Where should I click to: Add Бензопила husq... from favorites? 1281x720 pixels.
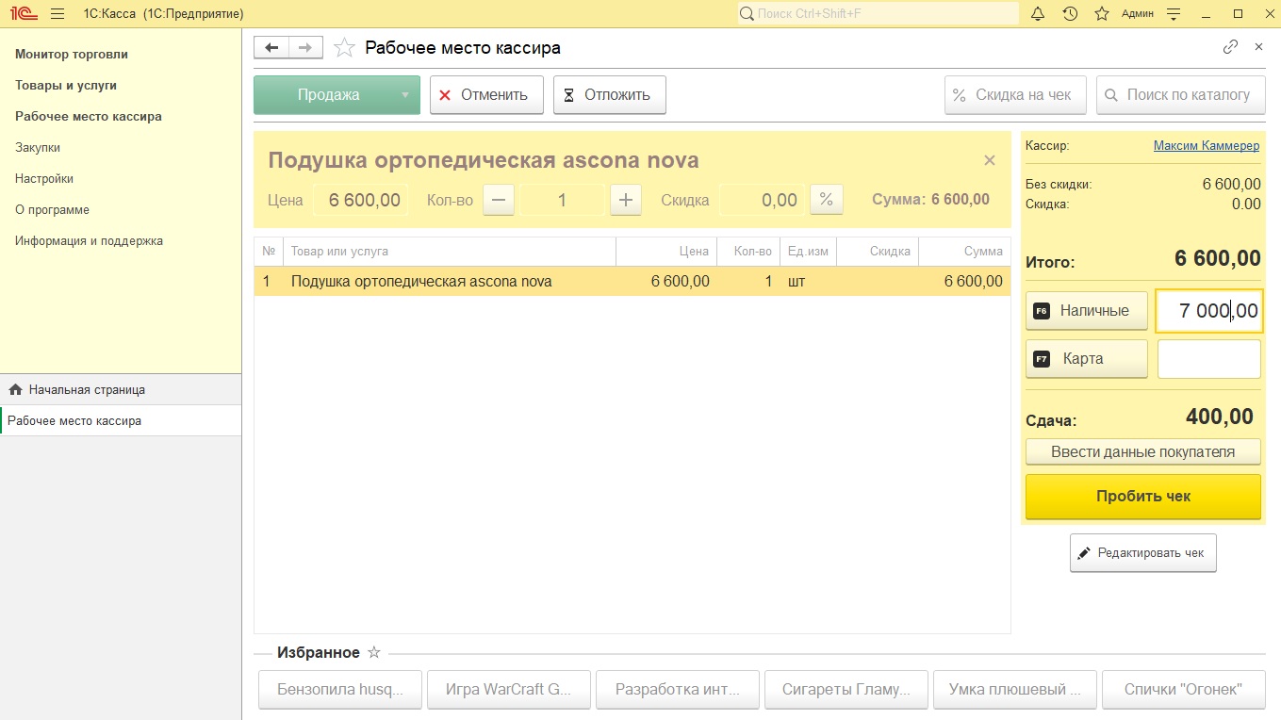[340, 690]
